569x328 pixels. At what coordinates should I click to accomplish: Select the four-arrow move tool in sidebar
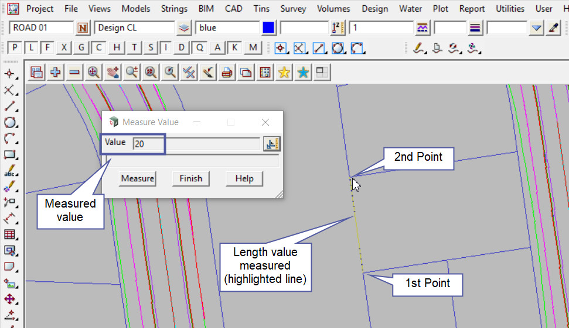[10, 299]
